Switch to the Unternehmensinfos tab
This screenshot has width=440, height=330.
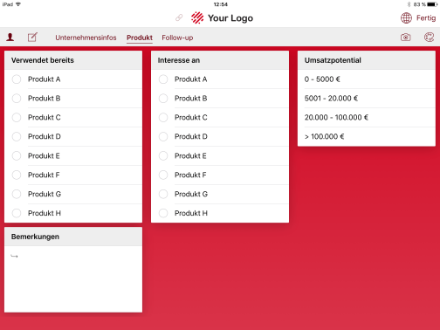(86, 38)
